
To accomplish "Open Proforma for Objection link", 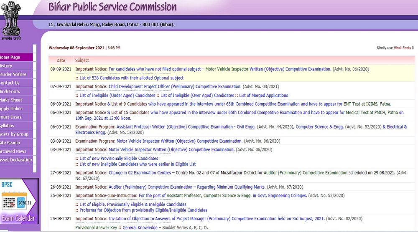I will [x=143, y=210].
